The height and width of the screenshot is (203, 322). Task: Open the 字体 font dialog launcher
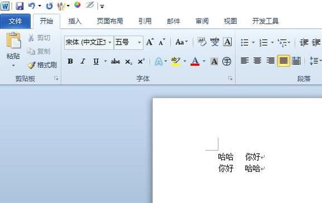pos(230,78)
